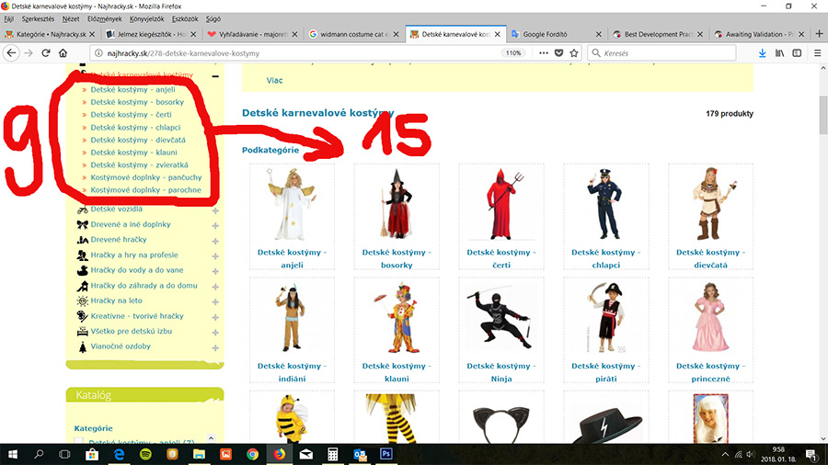The image size is (828, 465).
Task: Open Calculator from the taskbar
Action: click(333, 454)
